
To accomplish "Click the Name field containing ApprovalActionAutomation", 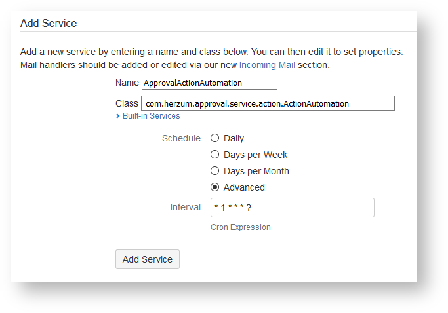I will click(209, 83).
